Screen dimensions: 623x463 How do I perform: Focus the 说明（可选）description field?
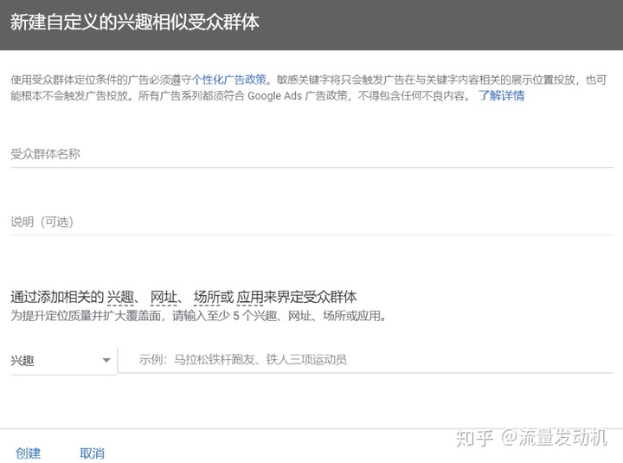pos(311,222)
